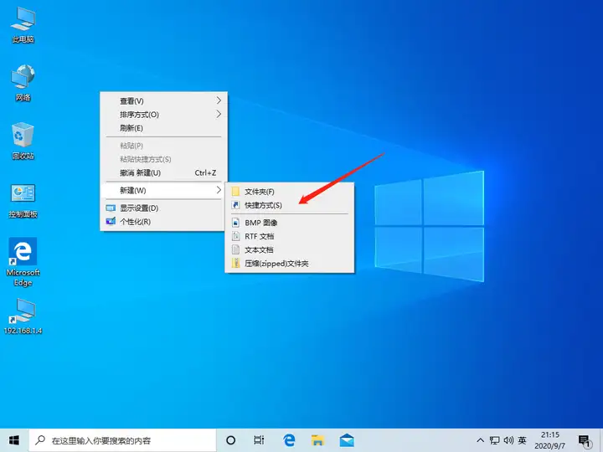The width and height of the screenshot is (603, 452).
Task: Click the taskbar search box
Action: click(x=122, y=440)
